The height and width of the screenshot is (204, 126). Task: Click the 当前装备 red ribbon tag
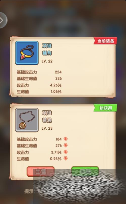tap(105, 41)
